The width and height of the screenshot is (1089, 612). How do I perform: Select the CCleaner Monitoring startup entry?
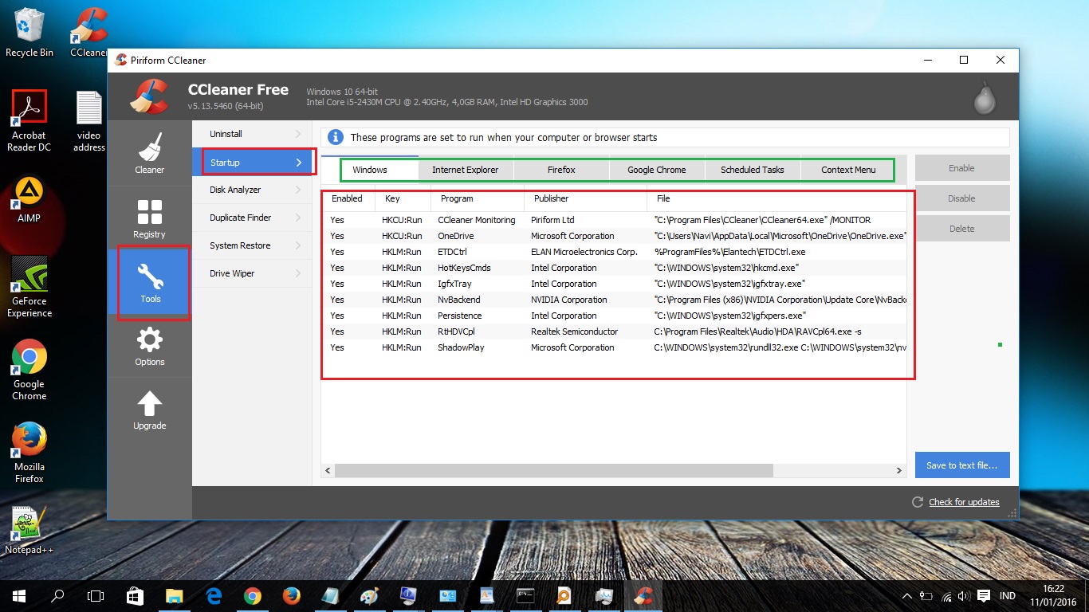(614, 220)
